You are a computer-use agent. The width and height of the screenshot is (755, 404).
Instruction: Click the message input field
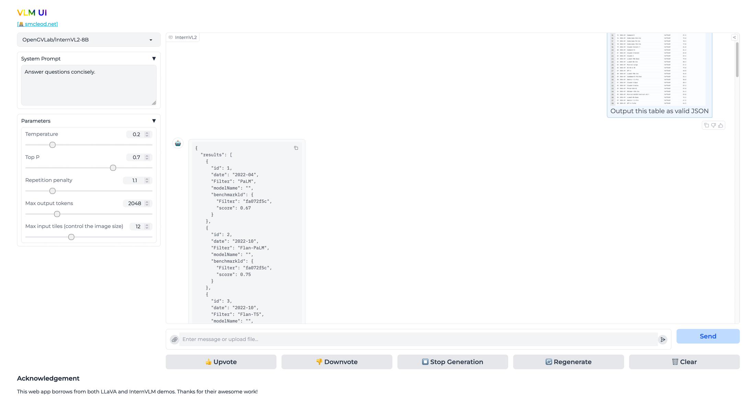pyautogui.click(x=418, y=339)
